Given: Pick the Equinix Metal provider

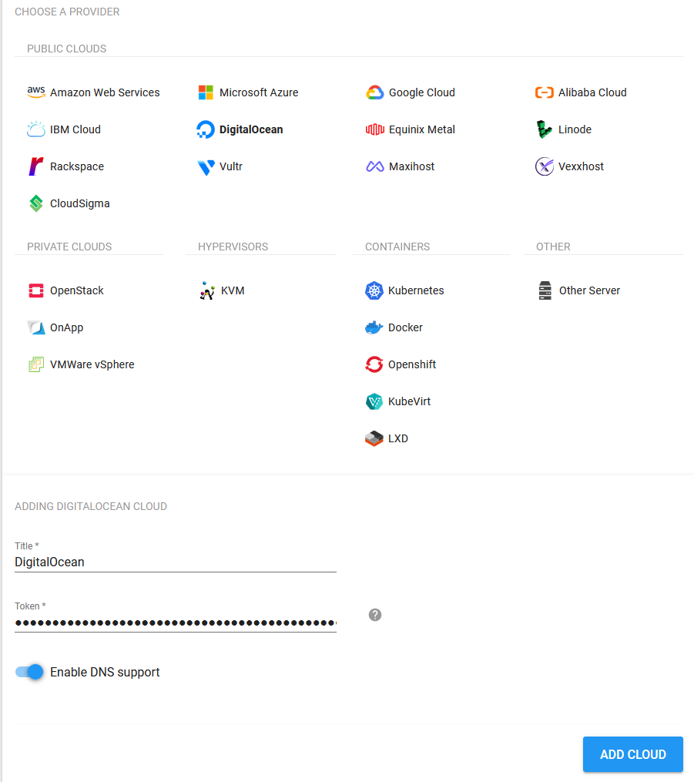Looking at the screenshot, I should (x=411, y=129).
